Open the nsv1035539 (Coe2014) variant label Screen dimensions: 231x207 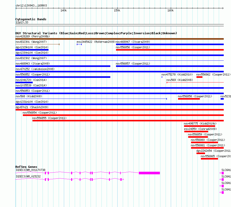point(31,85)
